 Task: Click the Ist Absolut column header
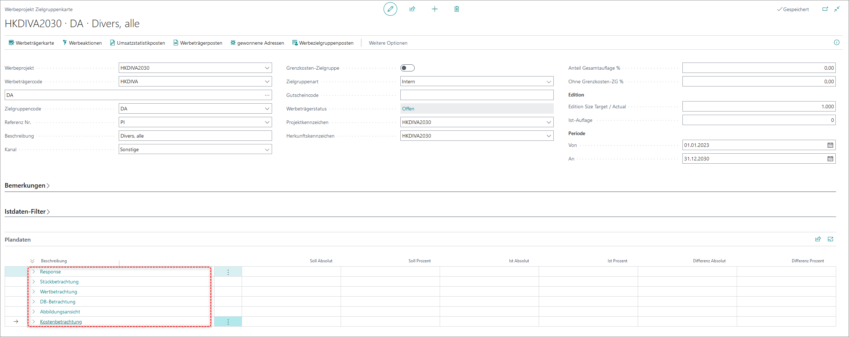click(x=519, y=261)
